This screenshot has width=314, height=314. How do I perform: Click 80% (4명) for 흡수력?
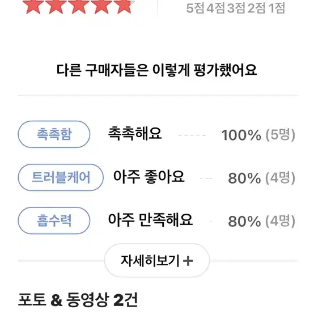coord(261,221)
